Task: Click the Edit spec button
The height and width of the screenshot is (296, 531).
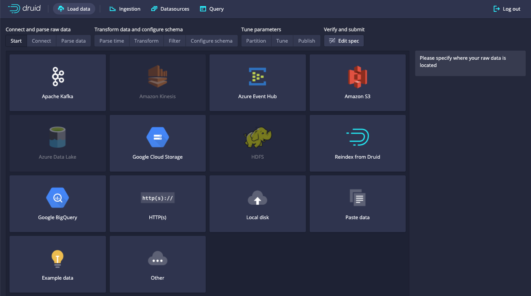Action: pyautogui.click(x=344, y=41)
